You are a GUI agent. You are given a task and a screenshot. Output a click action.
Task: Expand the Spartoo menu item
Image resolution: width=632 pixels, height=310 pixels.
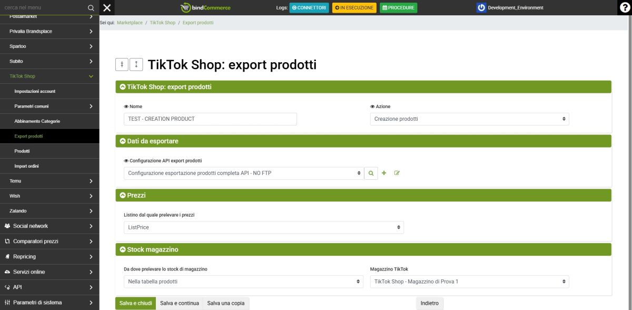(x=50, y=46)
